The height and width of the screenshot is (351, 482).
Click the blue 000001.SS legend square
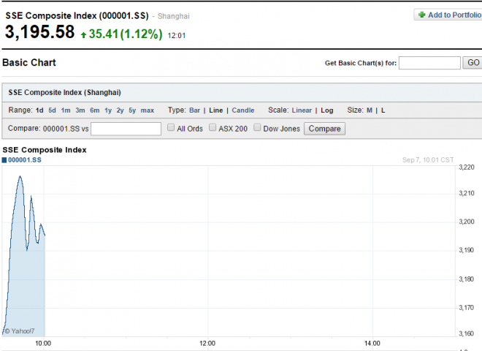pos(4,159)
